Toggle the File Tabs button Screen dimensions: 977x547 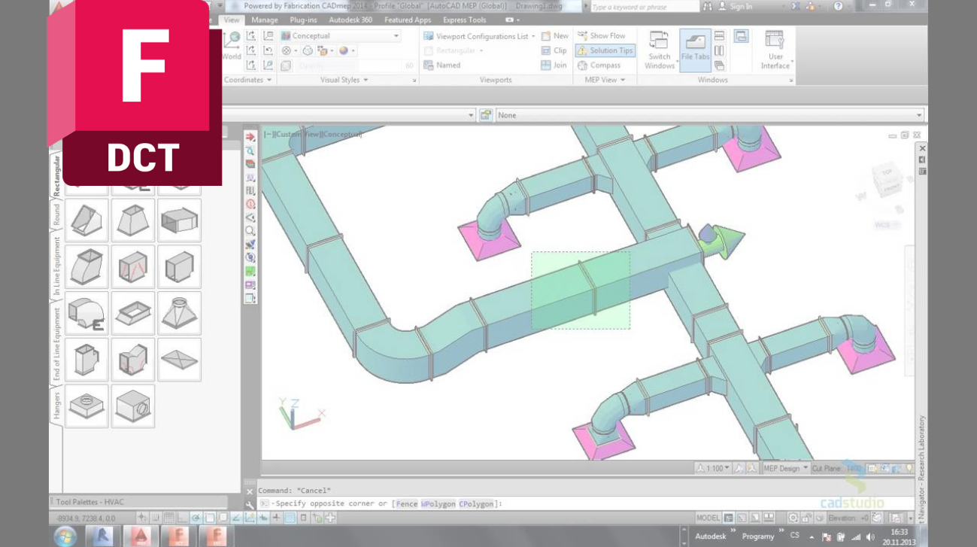(695, 50)
